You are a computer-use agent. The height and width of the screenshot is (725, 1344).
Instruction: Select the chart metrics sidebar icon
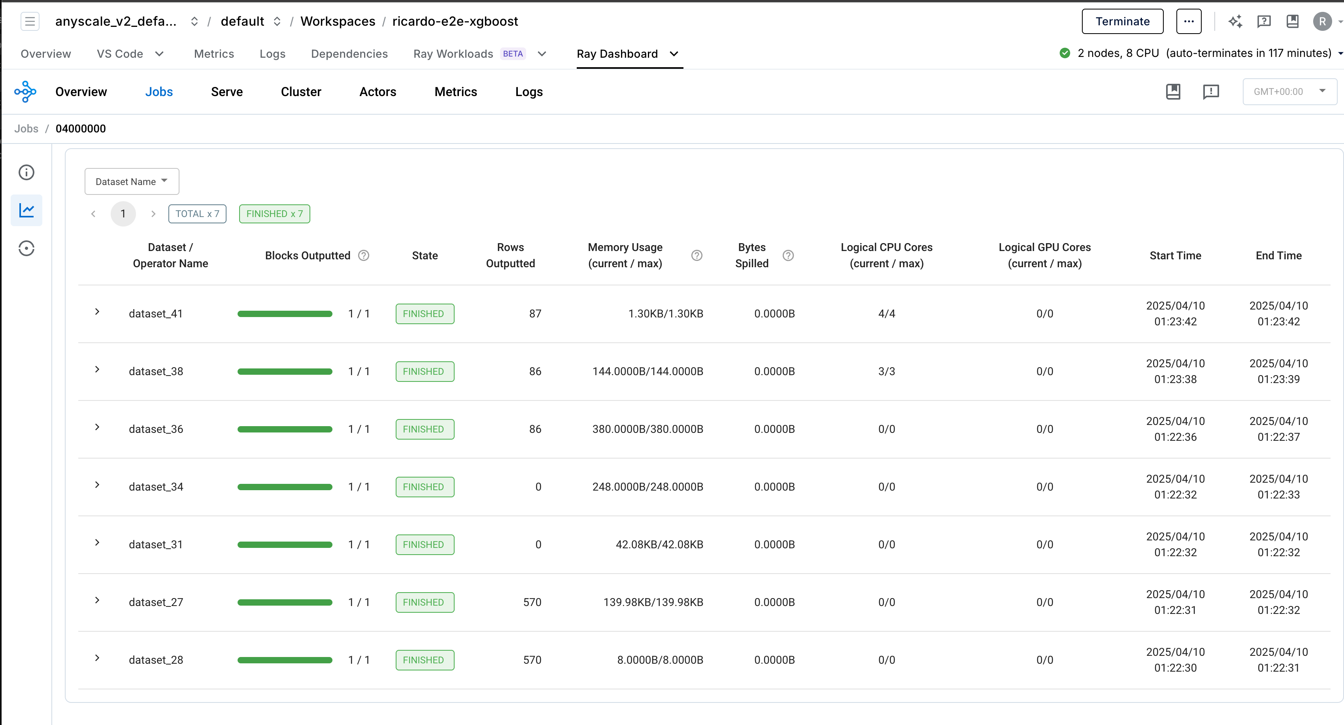point(26,210)
